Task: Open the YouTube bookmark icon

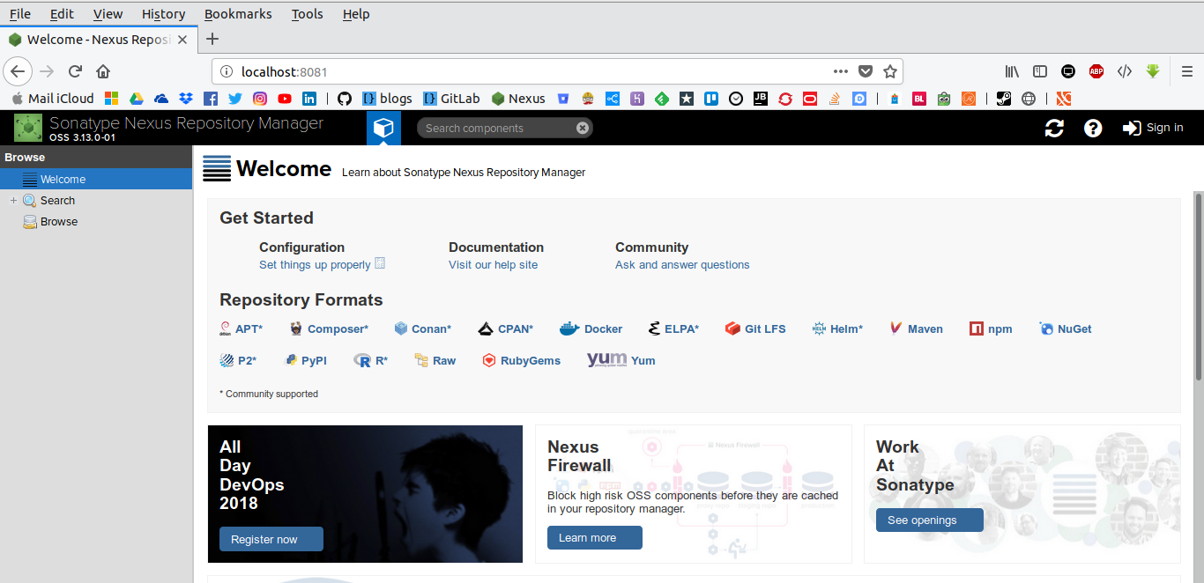Action: click(285, 99)
